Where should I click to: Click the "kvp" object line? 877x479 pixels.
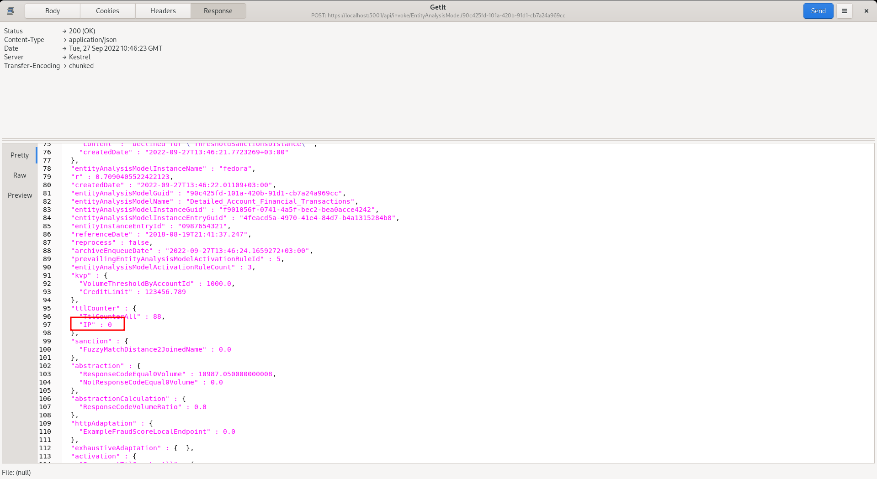[89, 275]
